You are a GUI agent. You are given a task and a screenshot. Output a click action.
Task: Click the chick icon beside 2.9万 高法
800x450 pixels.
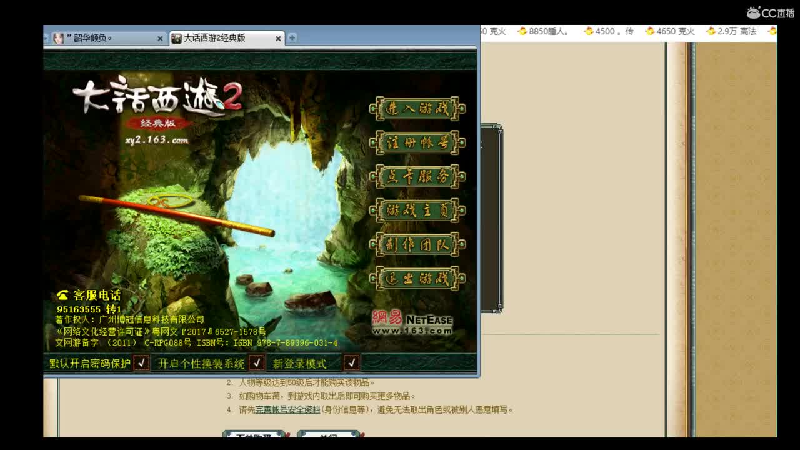[711, 31]
